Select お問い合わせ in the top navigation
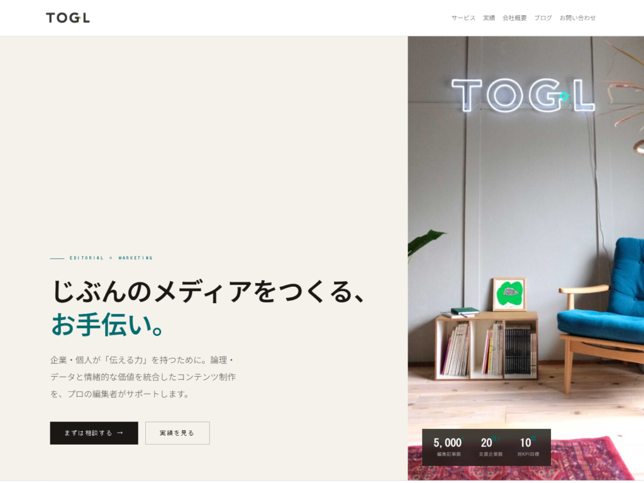The width and height of the screenshot is (644, 483). point(577,18)
